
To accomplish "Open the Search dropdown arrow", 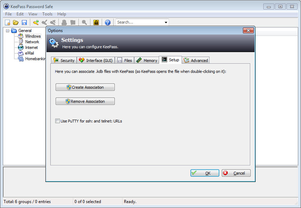I will pyautogui.click(x=166, y=23).
